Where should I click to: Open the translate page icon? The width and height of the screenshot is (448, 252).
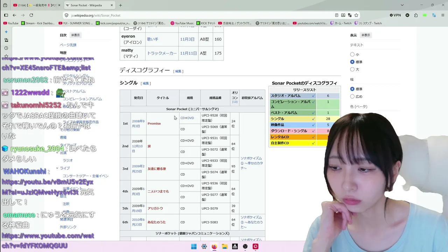point(350,15)
